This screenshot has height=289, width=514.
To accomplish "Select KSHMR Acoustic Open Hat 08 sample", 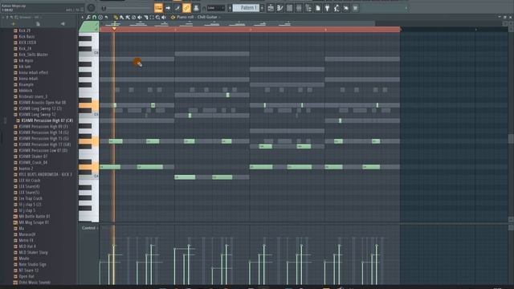I will coord(43,103).
